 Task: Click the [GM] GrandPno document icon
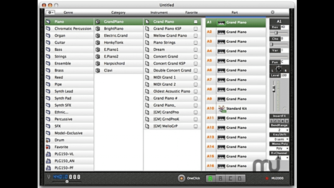[x=147, y=112]
